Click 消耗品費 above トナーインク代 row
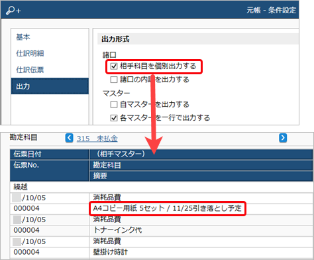Viewport: 314px width, 260px height. [x=107, y=220]
